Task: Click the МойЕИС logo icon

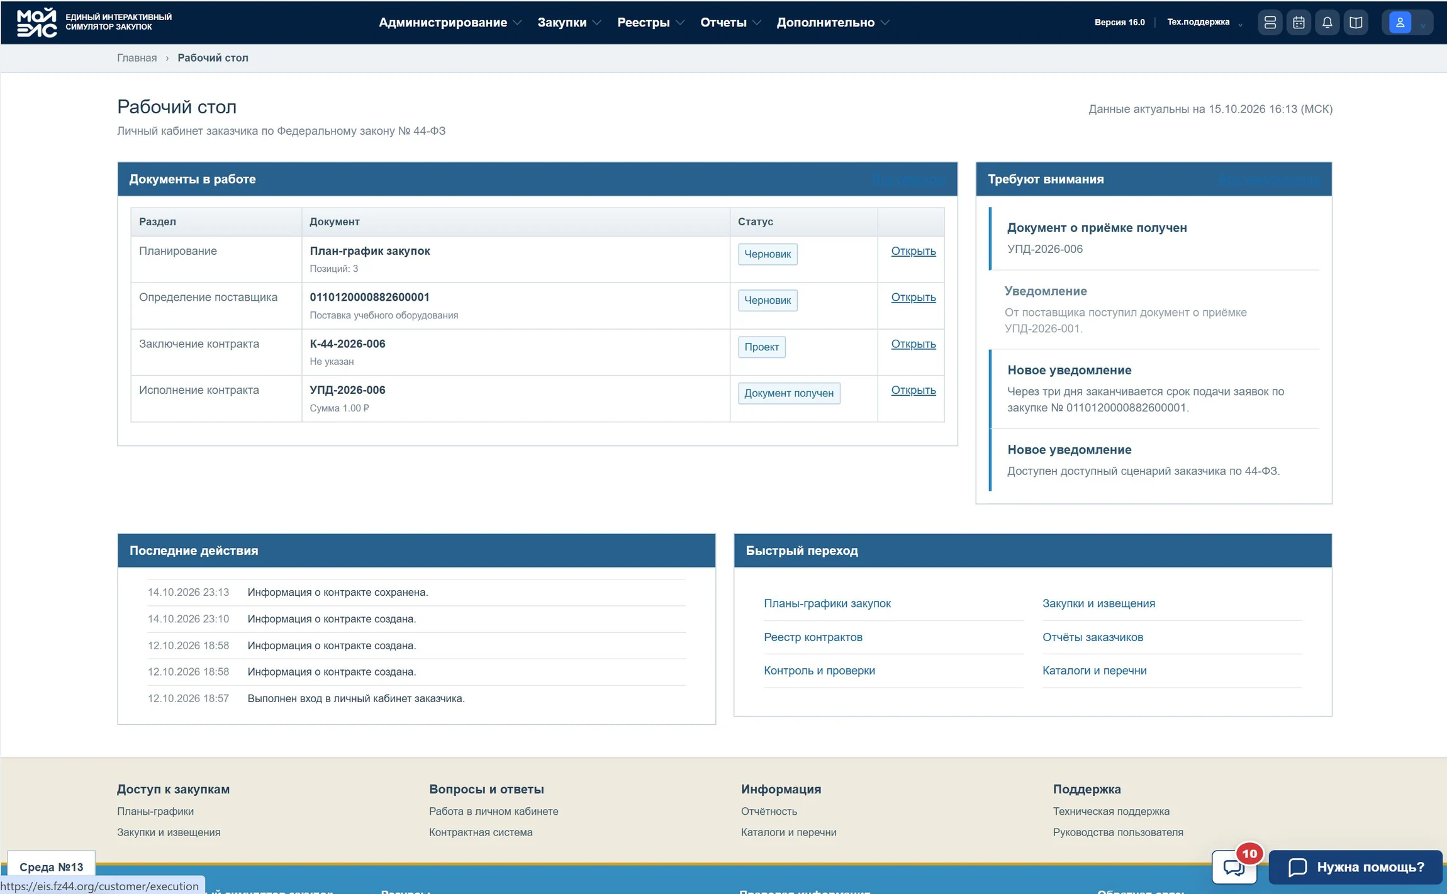Action: 36,22
